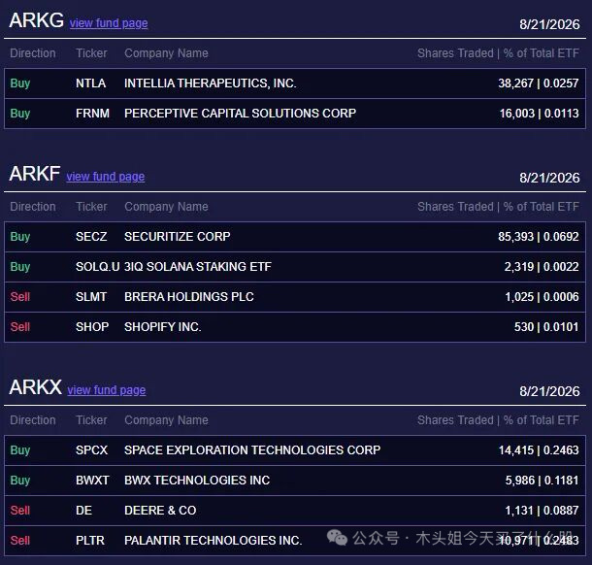Screen dimensions: 592x565
Task: Click the value 5,986 | 0.1181
Action: [x=543, y=481]
